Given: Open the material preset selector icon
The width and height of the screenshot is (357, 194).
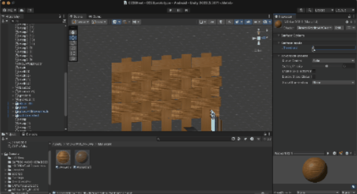Looking at the screenshot, I should [351, 22].
